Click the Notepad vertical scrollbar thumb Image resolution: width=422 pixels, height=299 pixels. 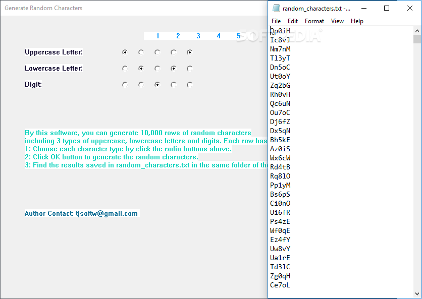coord(417,39)
